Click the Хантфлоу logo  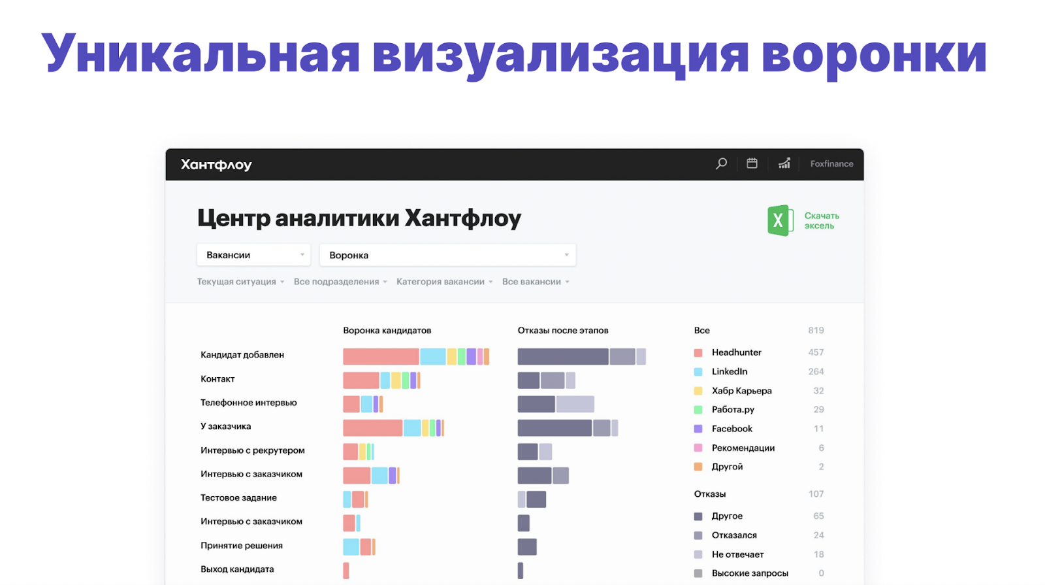pos(216,165)
